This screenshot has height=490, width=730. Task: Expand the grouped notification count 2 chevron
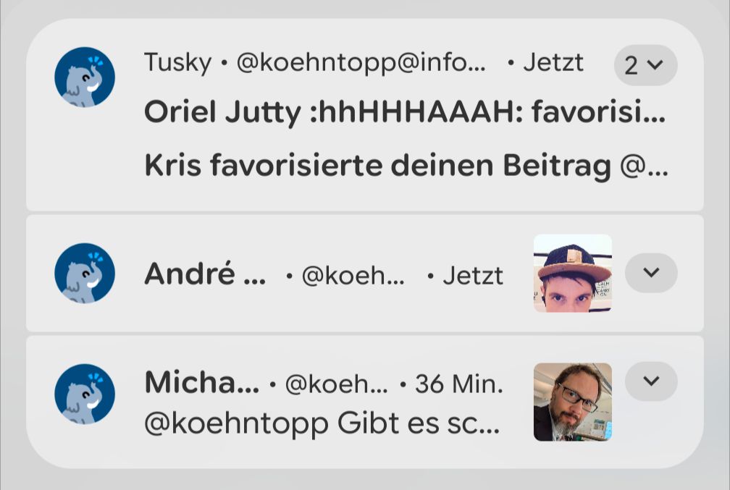pos(646,65)
